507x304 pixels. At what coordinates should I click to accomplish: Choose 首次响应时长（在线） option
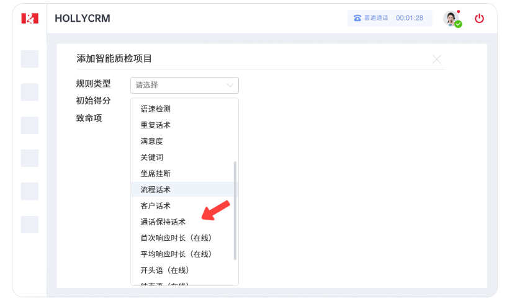pyautogui.click(x=176, y=238)
